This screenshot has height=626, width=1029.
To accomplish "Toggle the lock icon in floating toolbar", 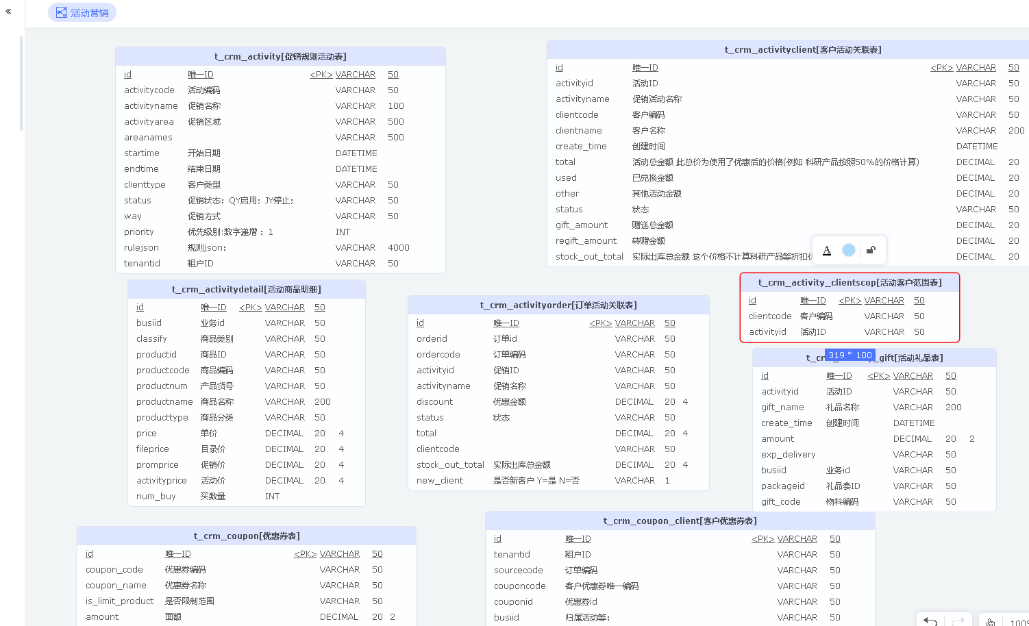I will 871,250.
